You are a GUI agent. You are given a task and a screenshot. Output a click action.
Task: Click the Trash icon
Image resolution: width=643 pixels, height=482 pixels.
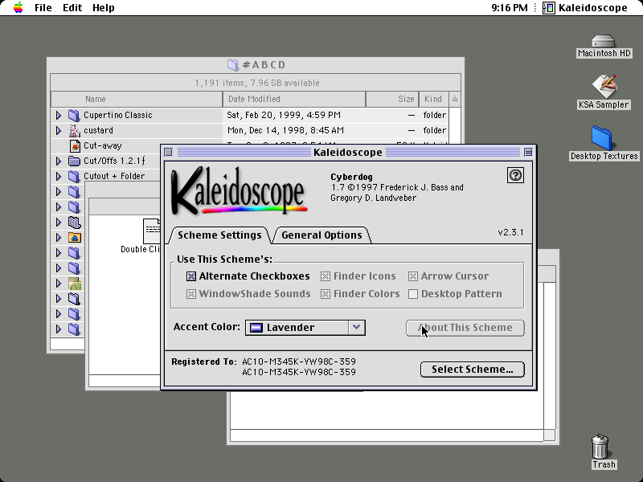tap(600, 447)
